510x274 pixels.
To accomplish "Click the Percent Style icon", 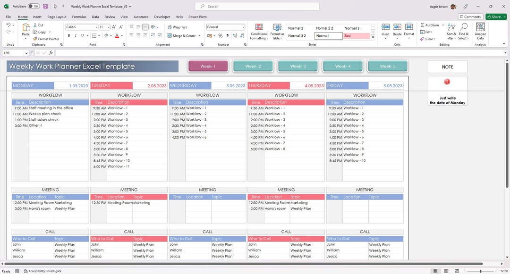I will coord(220,35).
